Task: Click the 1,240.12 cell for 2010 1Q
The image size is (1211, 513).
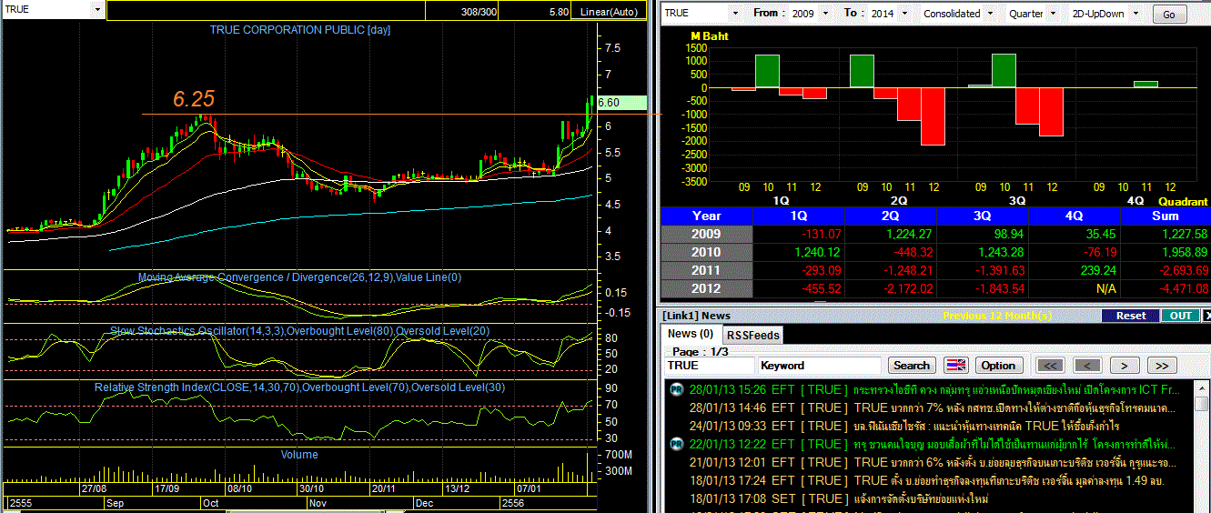Action: click(x=799, y=252)
